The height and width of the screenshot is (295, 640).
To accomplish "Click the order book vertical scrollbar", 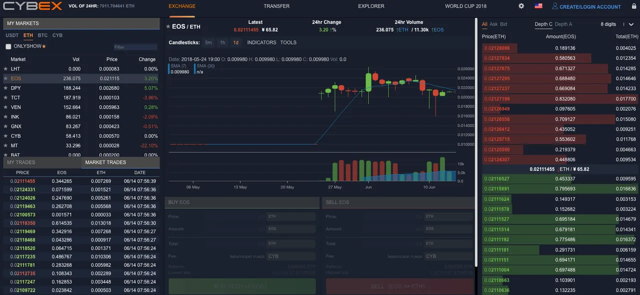I will [x=476, y=142].
